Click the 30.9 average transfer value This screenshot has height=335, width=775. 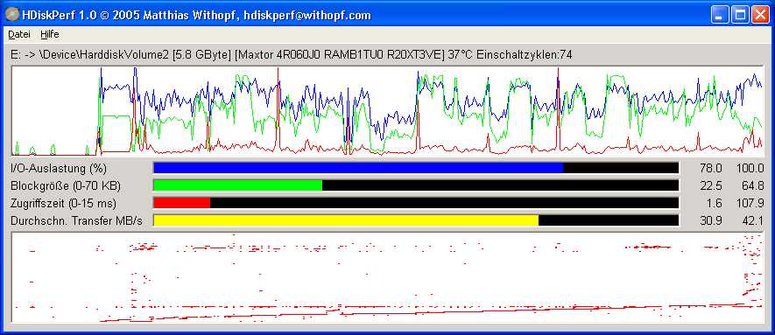711,221
